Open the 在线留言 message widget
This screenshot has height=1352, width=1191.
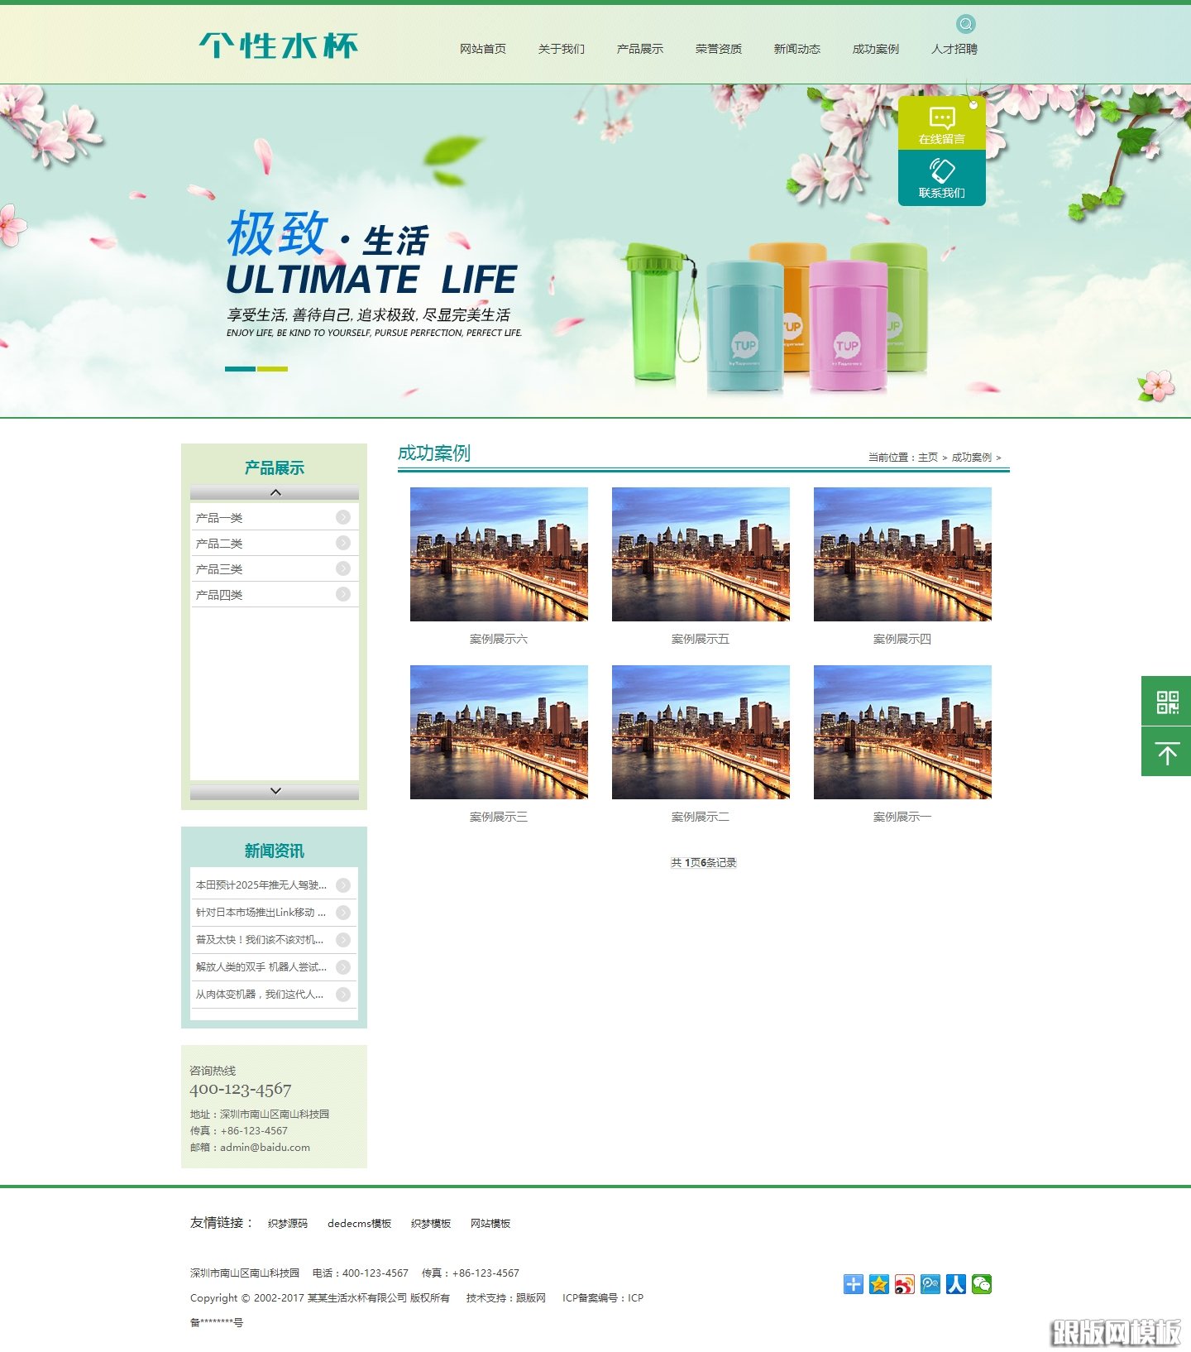tap(941, 123)
